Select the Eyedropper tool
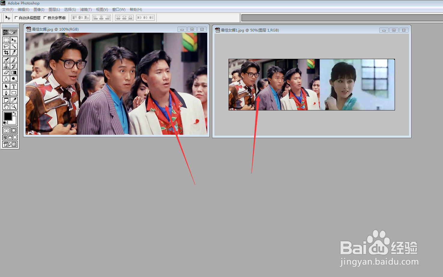This screenshot has width=443, height=277. click(14, 100)
